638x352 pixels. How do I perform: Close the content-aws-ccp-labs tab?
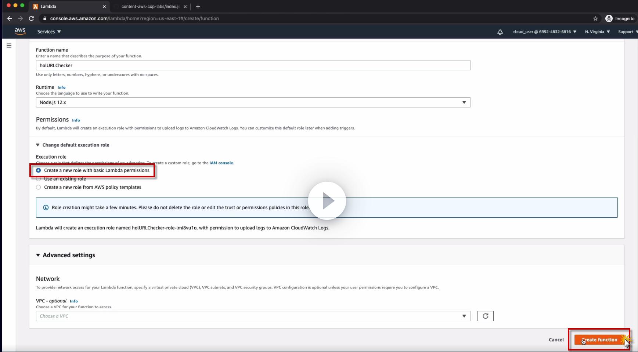click(185, 7)
